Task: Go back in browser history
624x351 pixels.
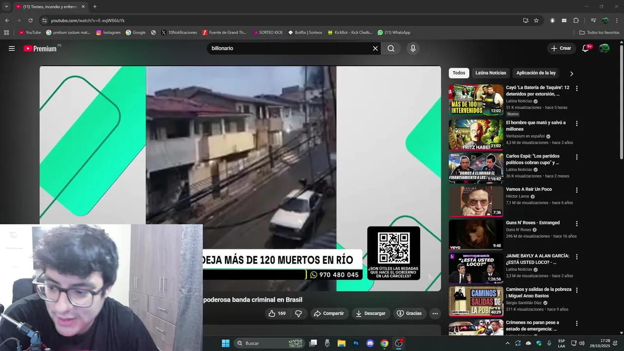Action: pyautogui.click(x=7, y=20)
